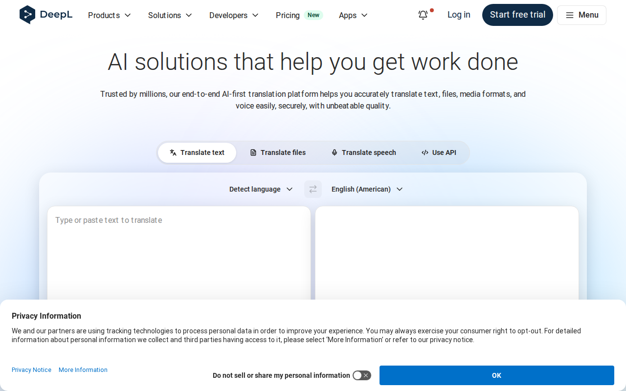This screenshot has width=626, height=391.
Task: Click the heading AI solutions that help you
Action: point(313,62)
